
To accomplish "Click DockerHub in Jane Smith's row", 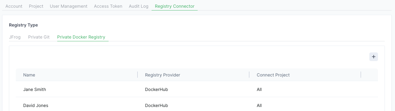I will click(x=157, y=89).
